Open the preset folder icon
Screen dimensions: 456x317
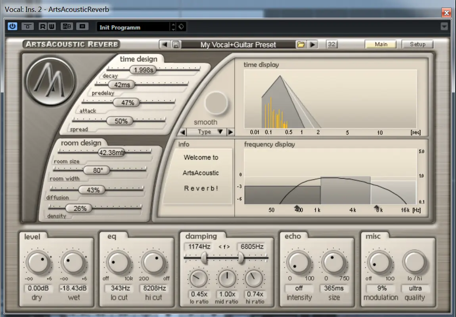coord(301,44)
